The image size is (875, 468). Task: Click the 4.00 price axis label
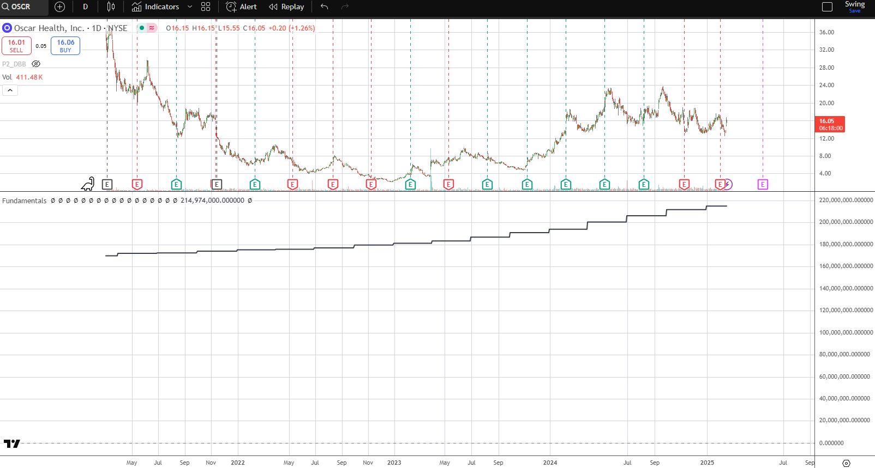(x=825, y=173)
